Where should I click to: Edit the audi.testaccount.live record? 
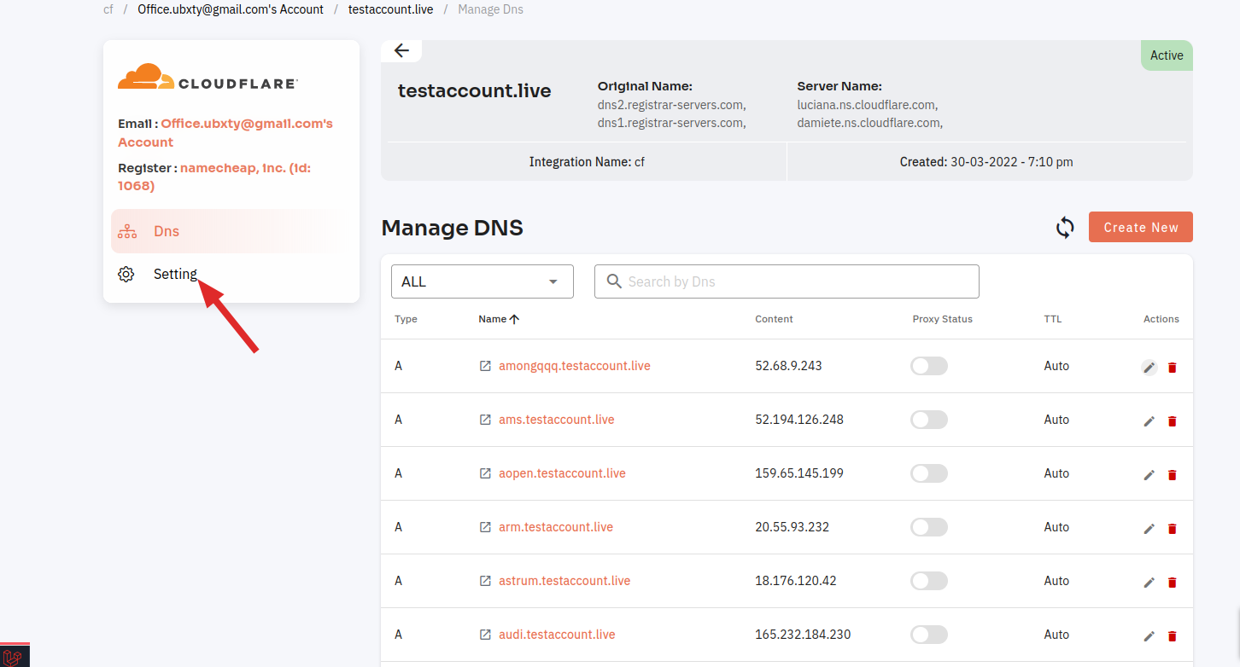(x=1149, y=636)
